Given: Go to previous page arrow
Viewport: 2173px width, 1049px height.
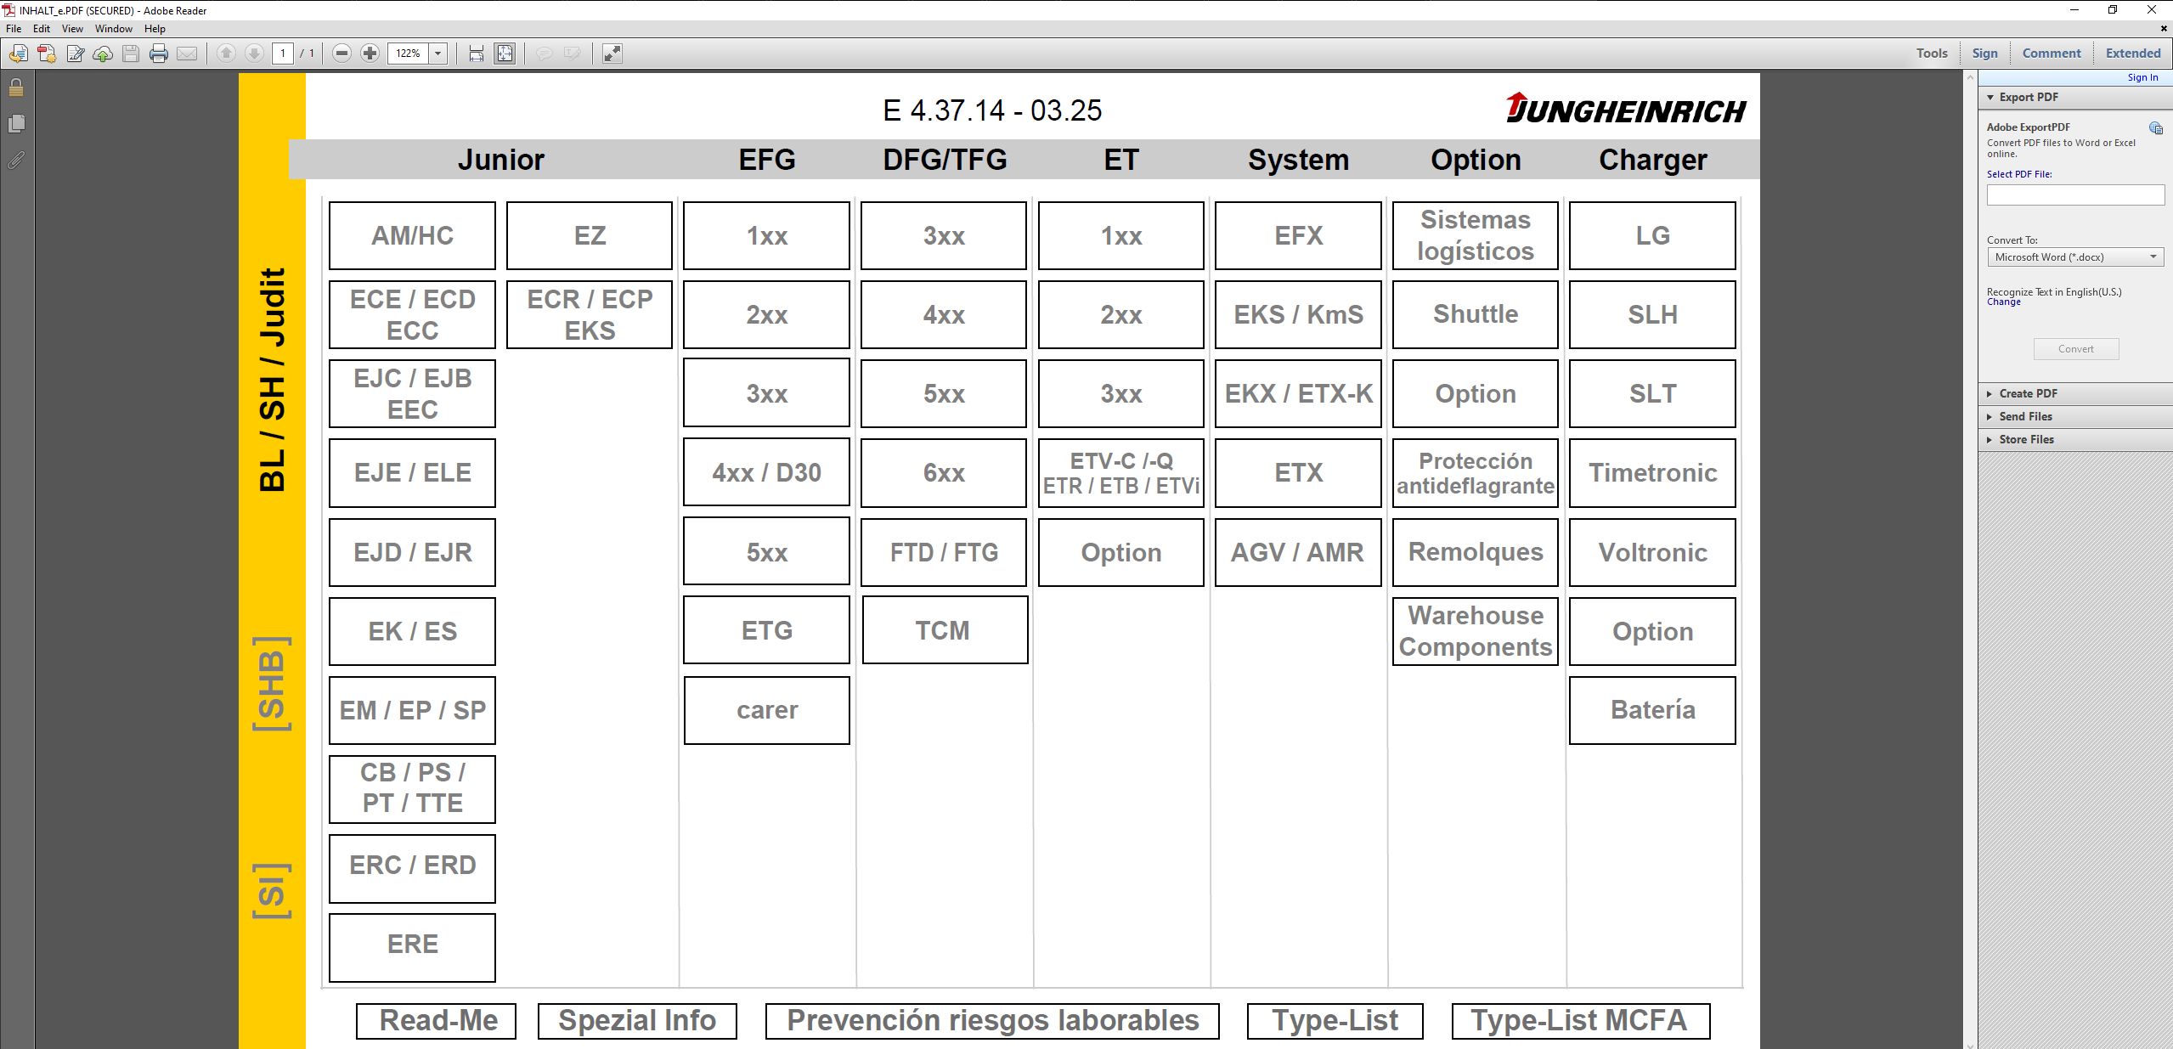Looking at the screenshot, I should 226,54.
